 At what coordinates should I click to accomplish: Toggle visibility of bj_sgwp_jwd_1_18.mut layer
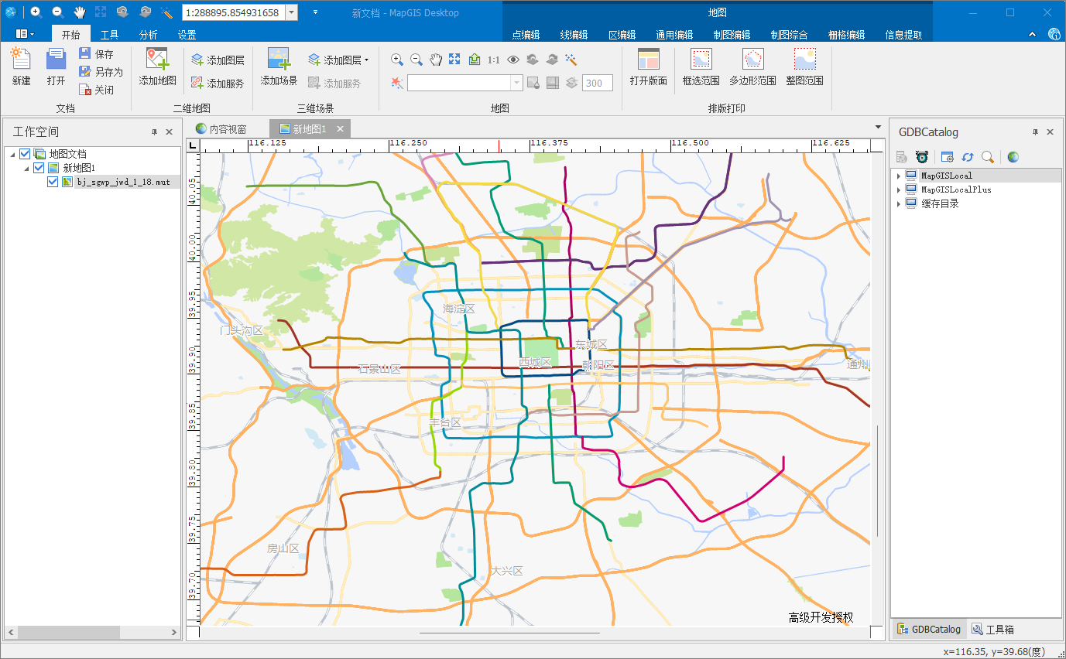53,182
